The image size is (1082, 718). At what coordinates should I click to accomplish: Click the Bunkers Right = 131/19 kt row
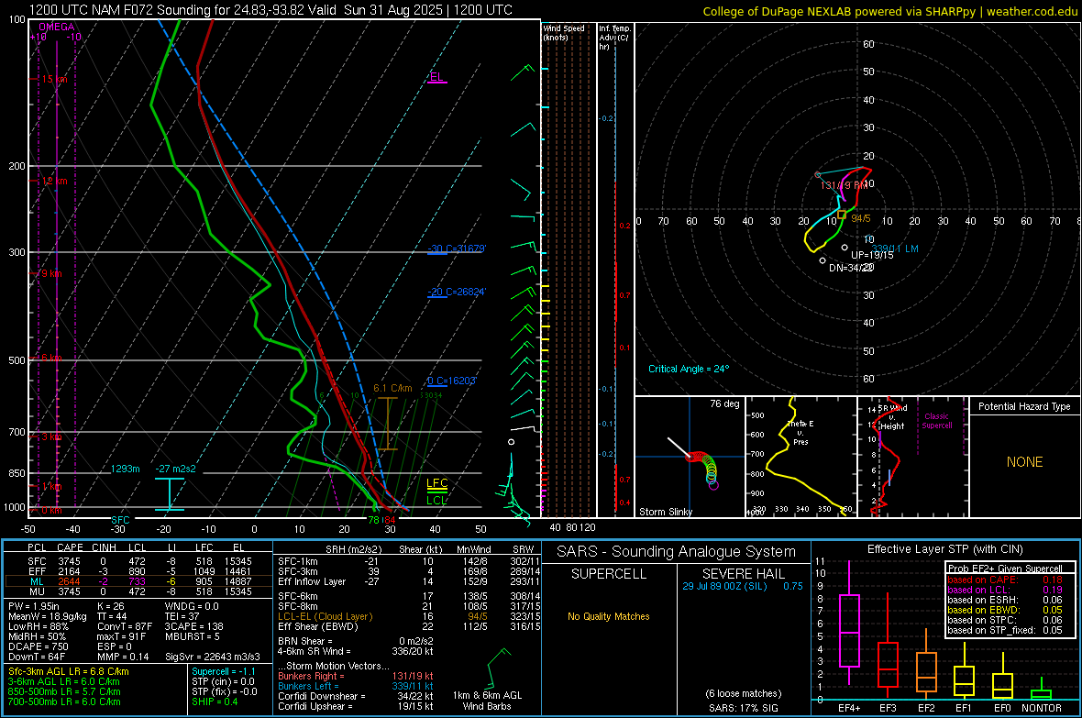click(356, 676)
